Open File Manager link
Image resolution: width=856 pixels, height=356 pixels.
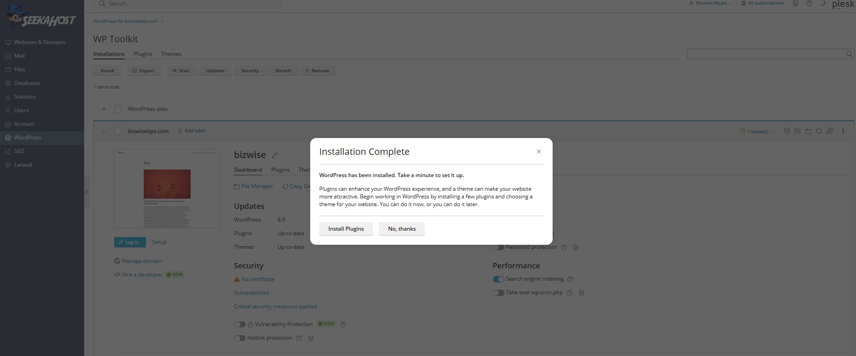[253, 186]
